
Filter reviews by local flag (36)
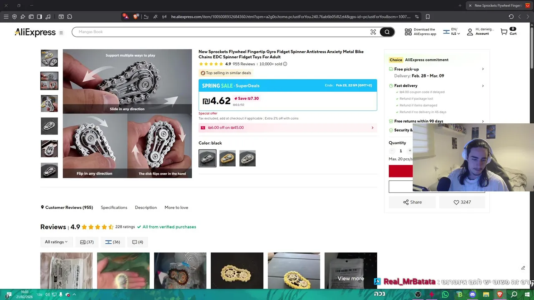[113, 242]
